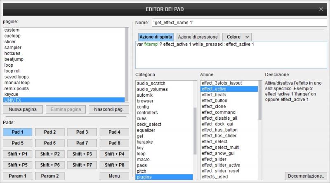
Task: Select the sampler page
Action: (x=64, y=48)
